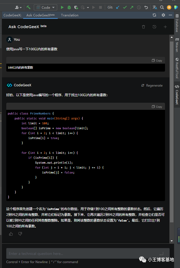This screenshot has width=180, height=268.
Task: Click the refresh icon in CodeGeeX header
Action: (154, 15)
